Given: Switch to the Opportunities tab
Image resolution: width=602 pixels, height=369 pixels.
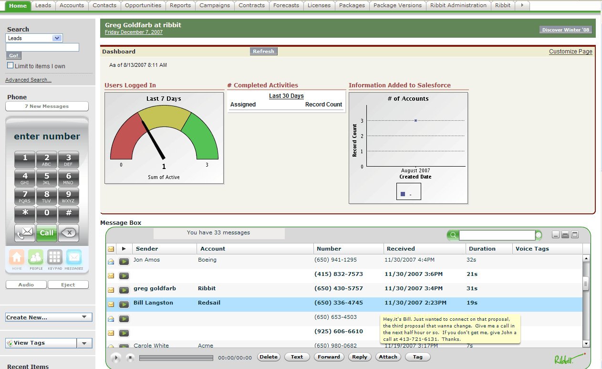Looking at the screenshot, I should point(143,5).
